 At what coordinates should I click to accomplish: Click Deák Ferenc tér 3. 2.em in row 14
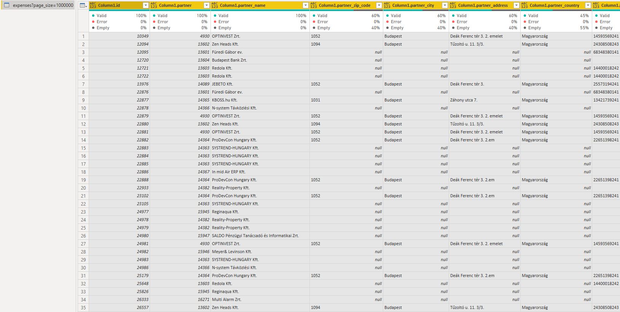[485, 140]
